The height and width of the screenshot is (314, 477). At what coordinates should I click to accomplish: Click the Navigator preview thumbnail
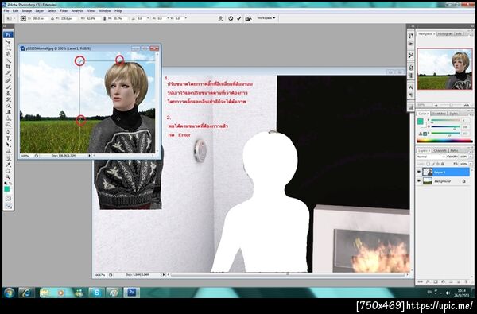click(x=444, y=69)
